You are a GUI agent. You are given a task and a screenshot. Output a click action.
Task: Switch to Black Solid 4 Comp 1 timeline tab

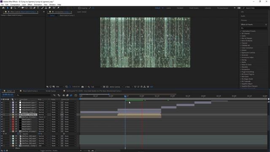30,91
